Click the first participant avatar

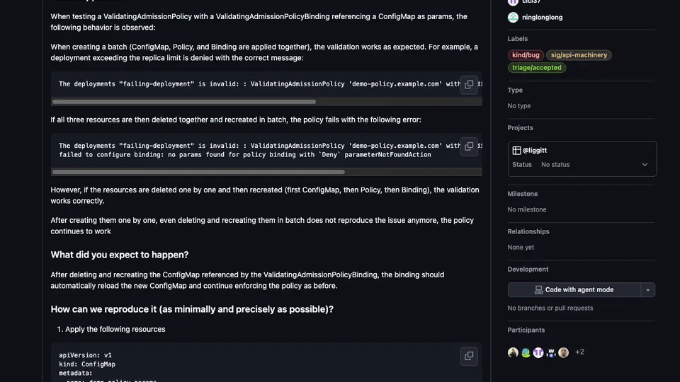513,352
